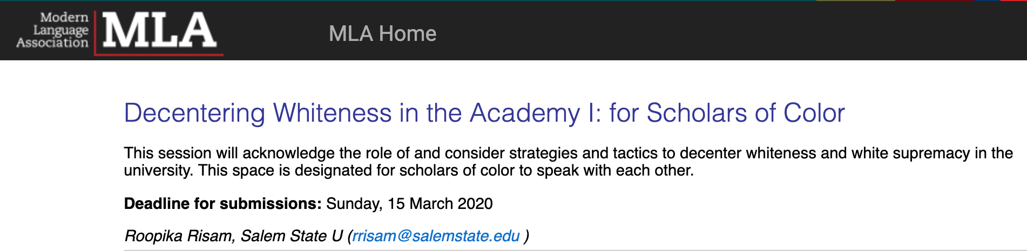The image size is (1027, 252).
Task: Open the Decentering Whiteness session title link
Action: point(484,113)
